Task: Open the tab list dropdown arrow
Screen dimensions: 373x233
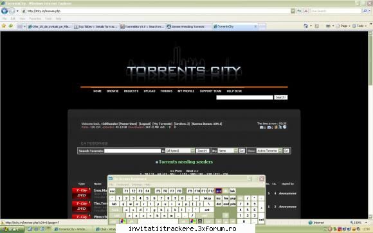Action: 24,26
